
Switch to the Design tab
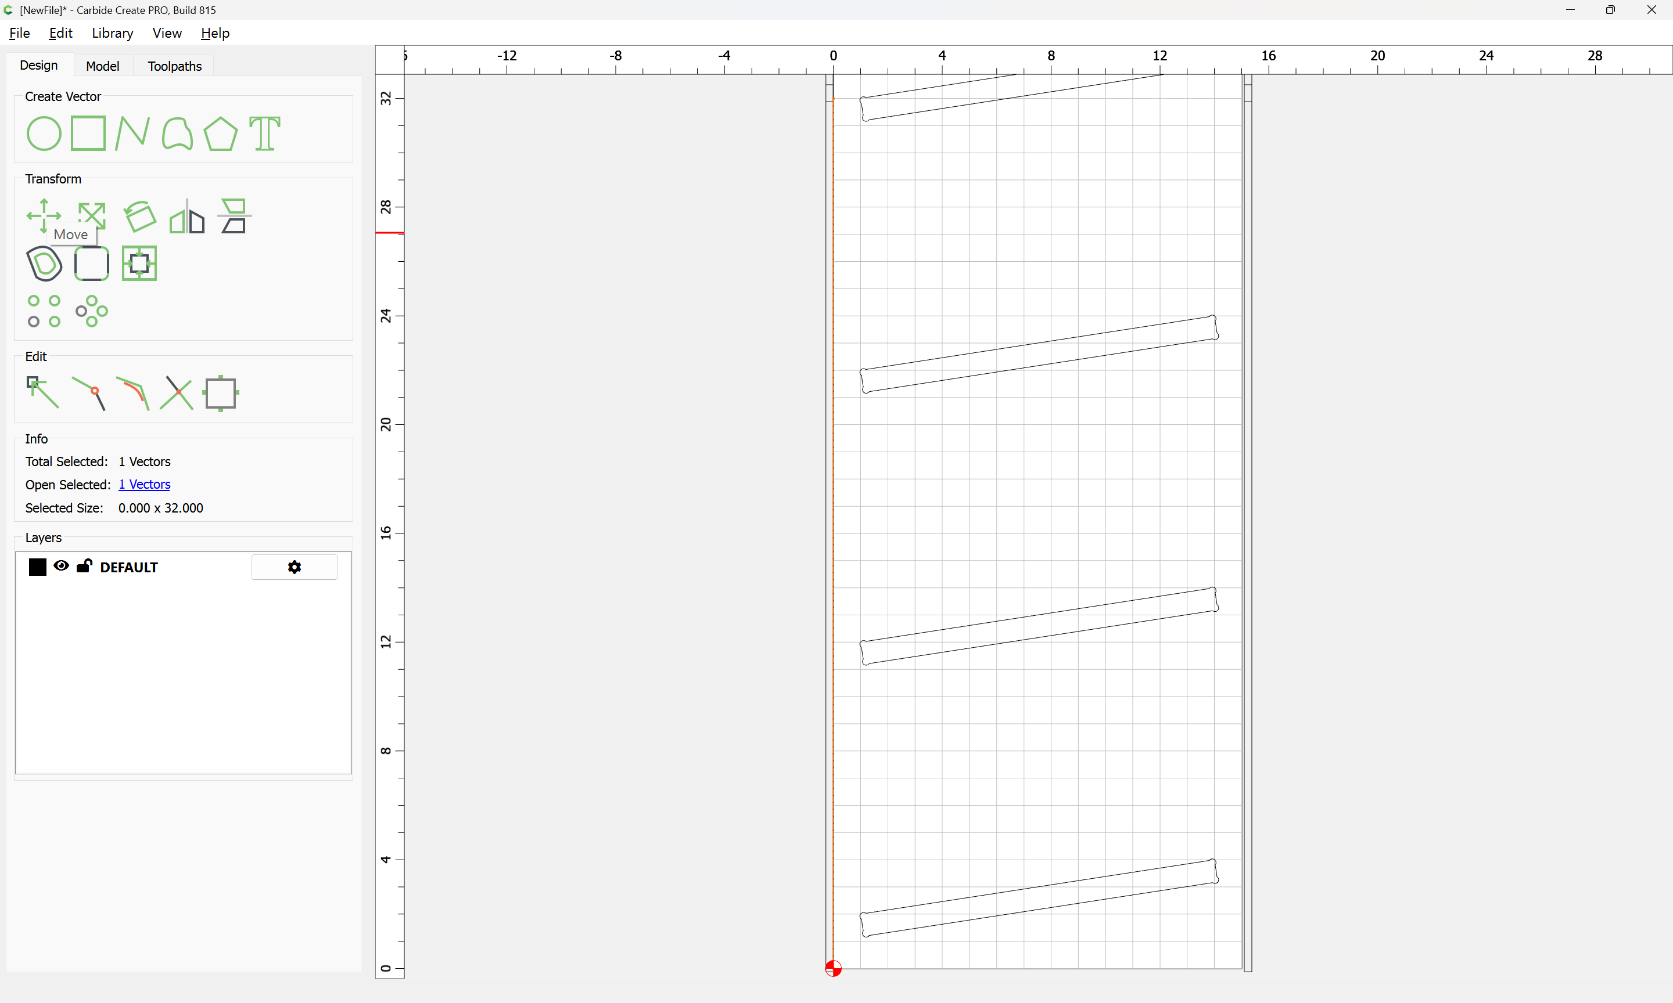click(38, 66)
